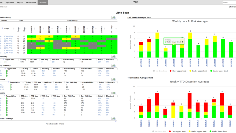Sort by the 2016W25 trend column
236x133 pixels.
(58, 29)
